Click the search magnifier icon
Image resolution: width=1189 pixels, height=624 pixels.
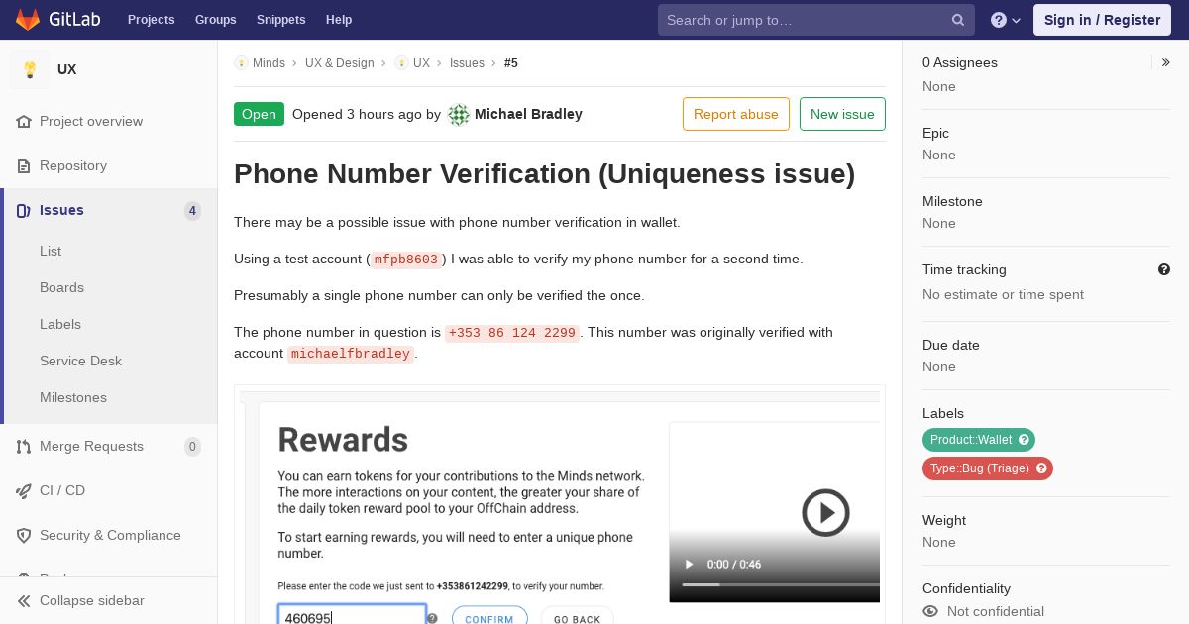click(958, 20)
